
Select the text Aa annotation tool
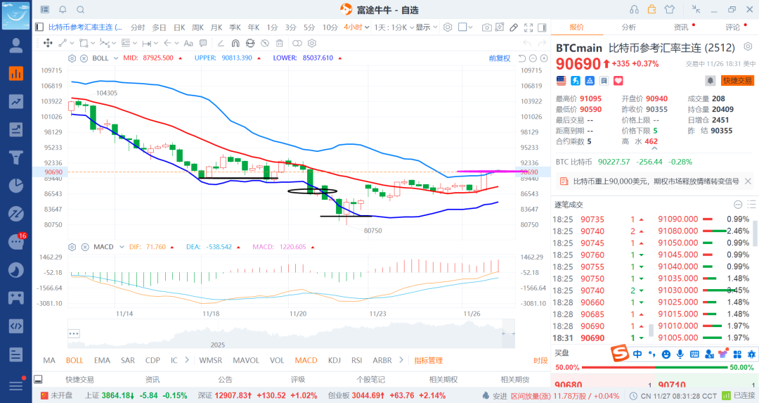tap(188, 43)
